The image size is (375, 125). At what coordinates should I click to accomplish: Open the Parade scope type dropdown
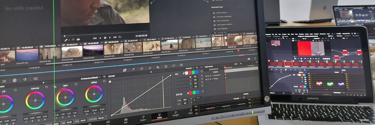coord(237,98)
